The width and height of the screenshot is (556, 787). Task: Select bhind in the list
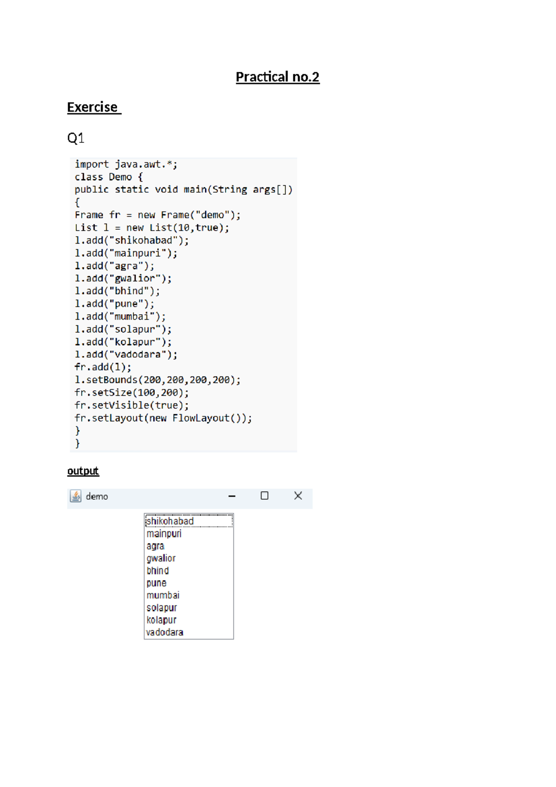point(189,571)
